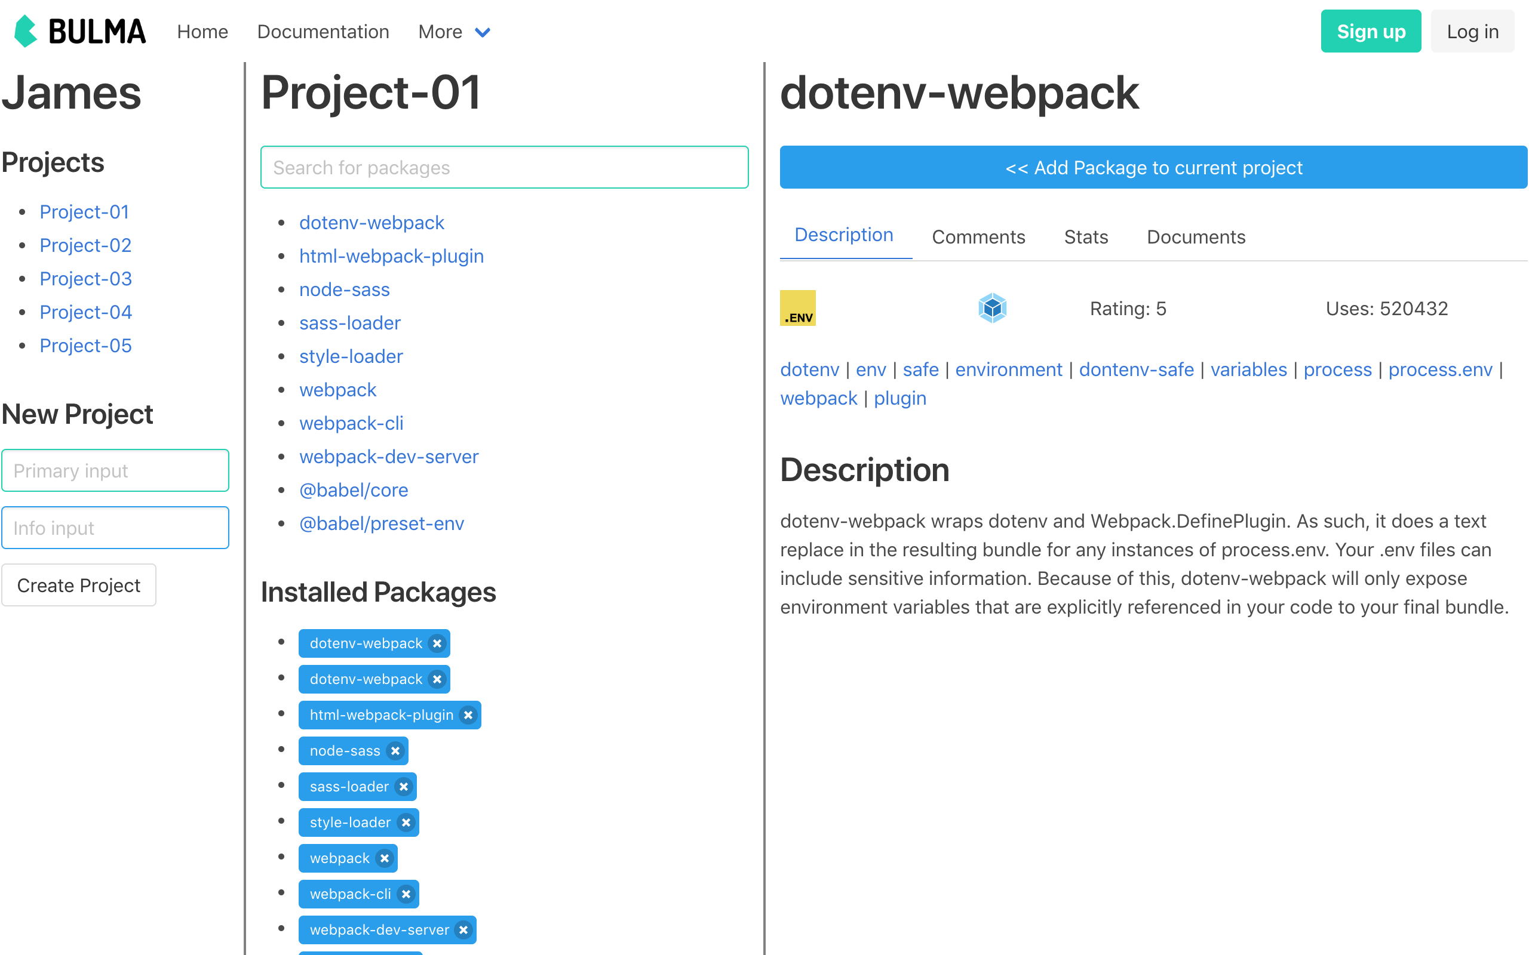Switch to the Comments tab
The height and width of the screenshot is (955, 1529).
pyautogui.click(x=978, y=237)
